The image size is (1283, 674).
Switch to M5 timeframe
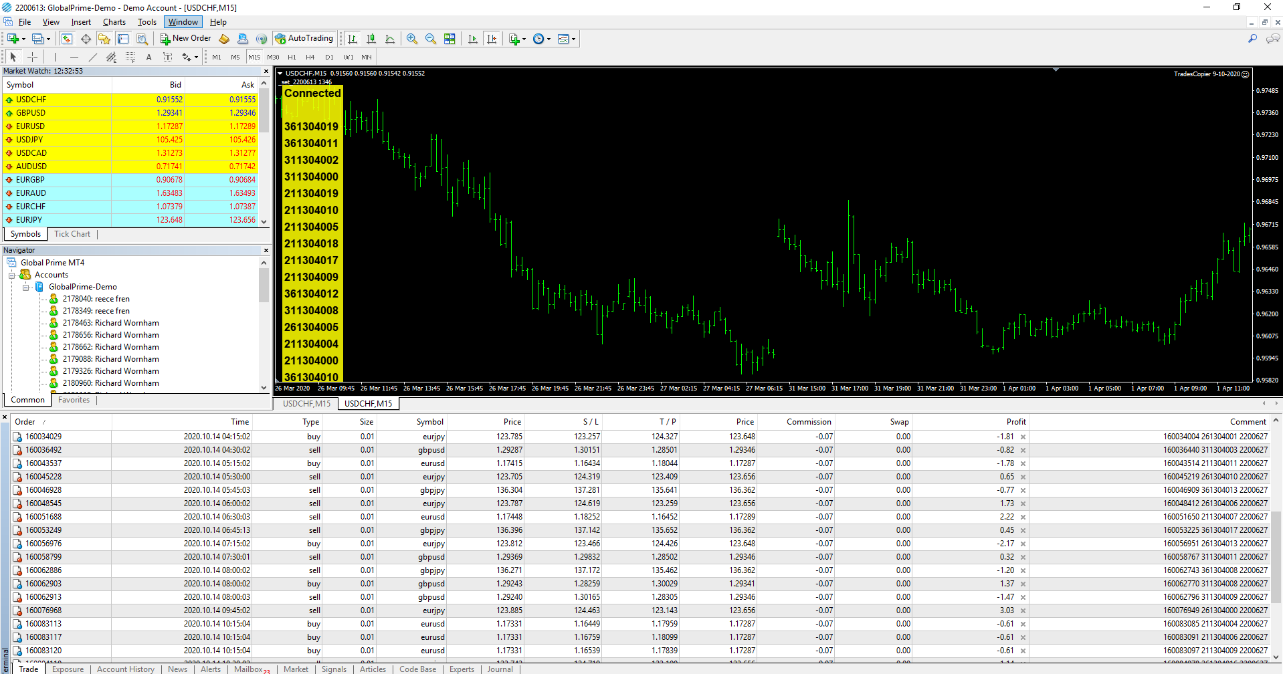point(235,57)
